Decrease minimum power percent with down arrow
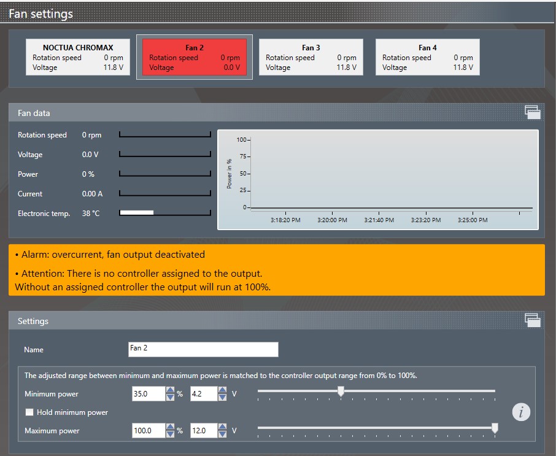This screenshot has height=456, width=556. point(170,398)
